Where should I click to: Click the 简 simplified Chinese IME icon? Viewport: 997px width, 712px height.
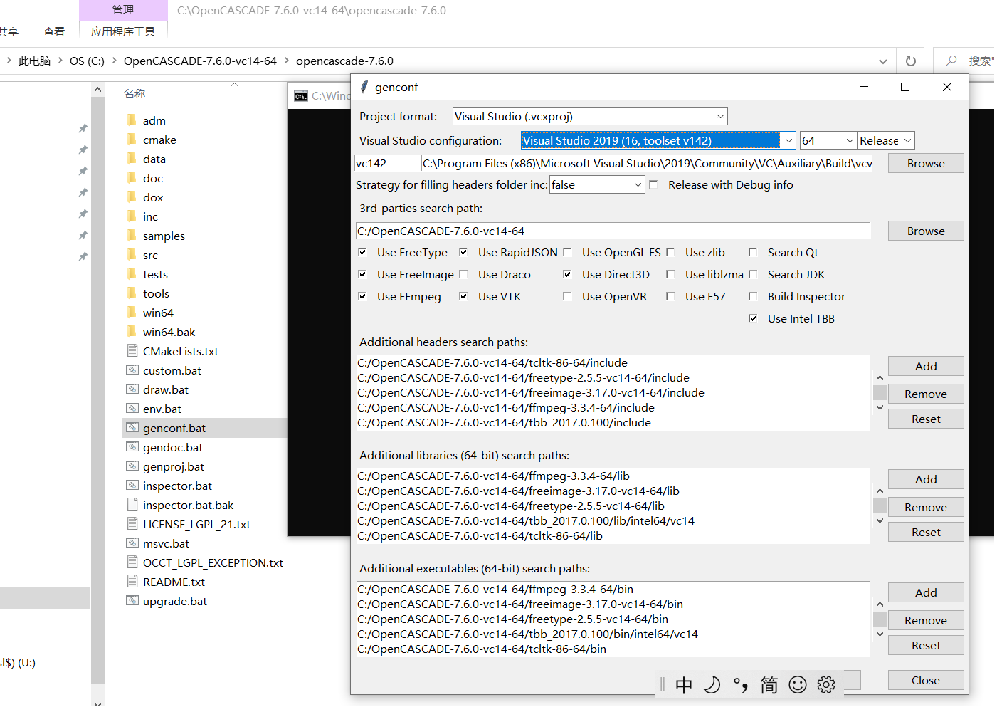click(769, 684)
